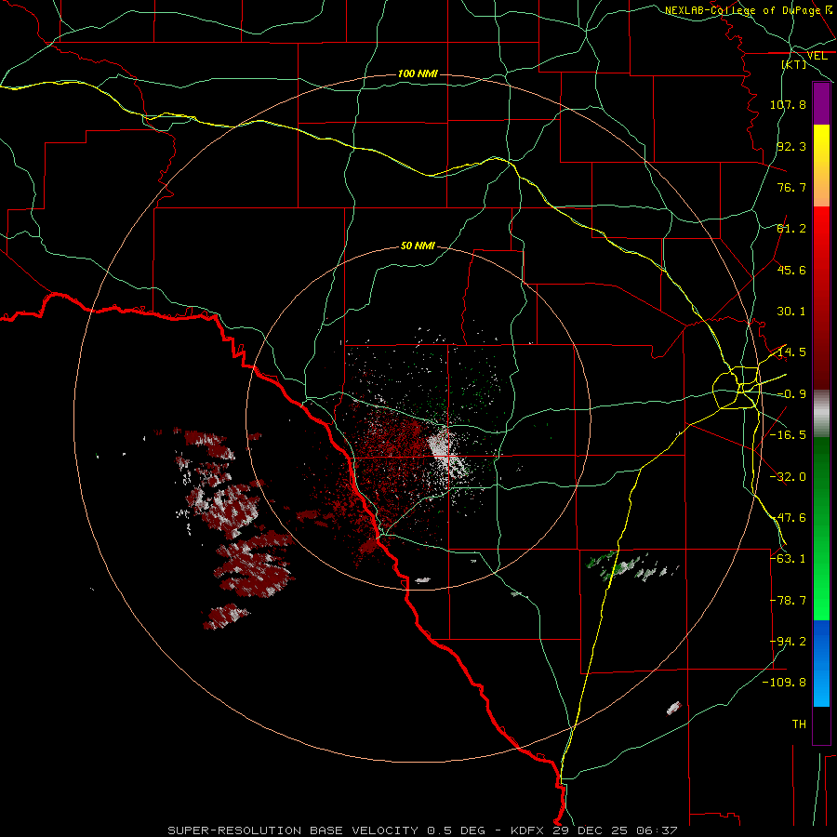Image resolution: width=837 pixels, height=837 pixels.
Task: Pick the purple segment of the color bar
Action: tap(821, 104)
